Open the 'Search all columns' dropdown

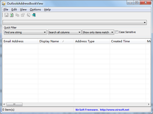(x=79, y=32)
